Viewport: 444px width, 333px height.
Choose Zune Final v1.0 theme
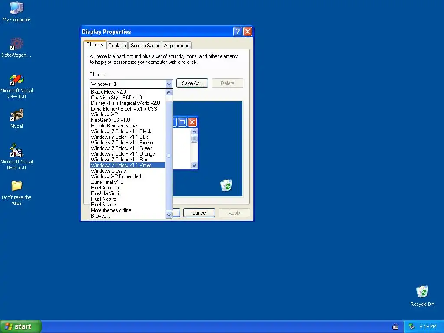[128, 182]
